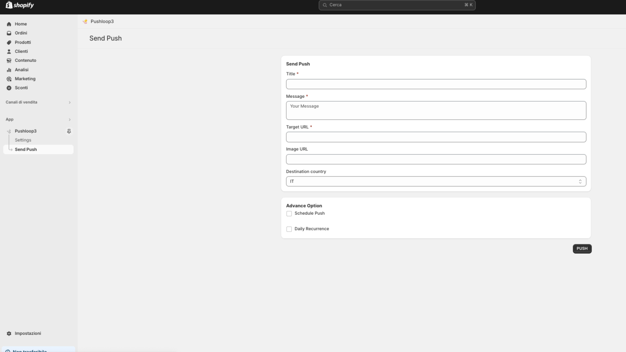Click the Clienti sidebar label
The height and width of the screenshot is (352, 626).
(x=21, y=52)
